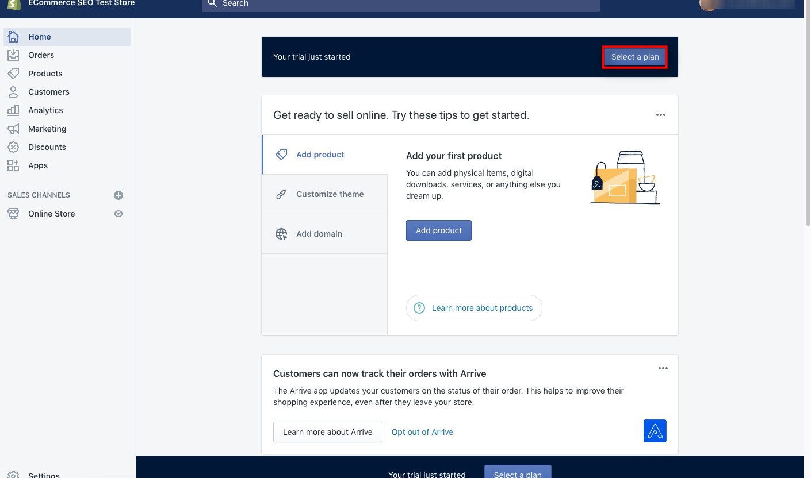Open the Settings gear
This screenshot has width=811, height=478.
pyautogui.click(x=13, y=475)
